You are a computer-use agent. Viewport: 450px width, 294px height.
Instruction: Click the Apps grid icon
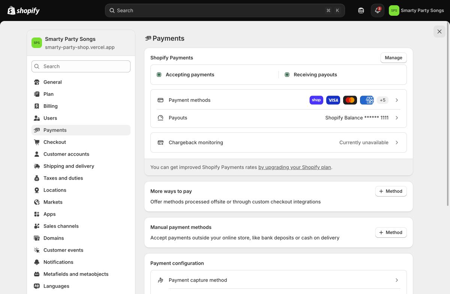coord(37,214)
